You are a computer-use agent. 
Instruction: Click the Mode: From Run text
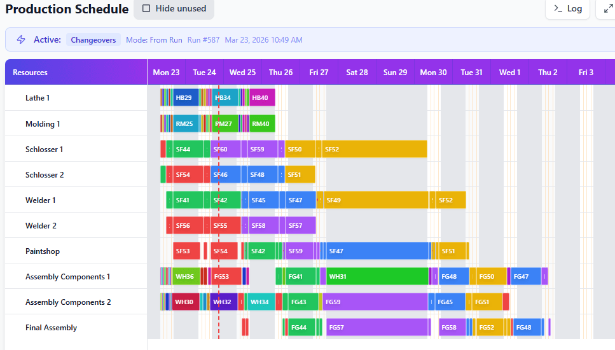(x=154, y=40)
